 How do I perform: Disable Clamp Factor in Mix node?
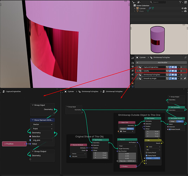[146, 156]
